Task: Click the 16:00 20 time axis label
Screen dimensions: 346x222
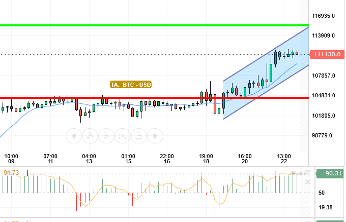Action: click(245, 159)
